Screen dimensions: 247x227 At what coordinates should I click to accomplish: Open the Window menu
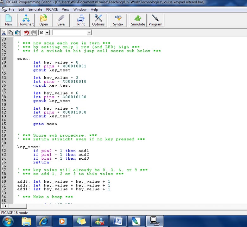tap(80, 9)
